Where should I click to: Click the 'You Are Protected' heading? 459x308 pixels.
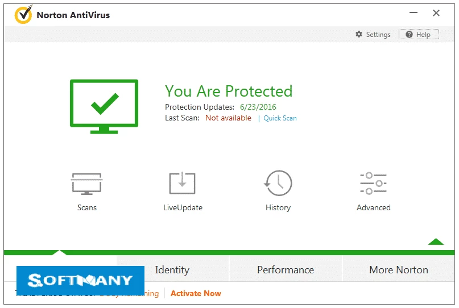(229, 91)
